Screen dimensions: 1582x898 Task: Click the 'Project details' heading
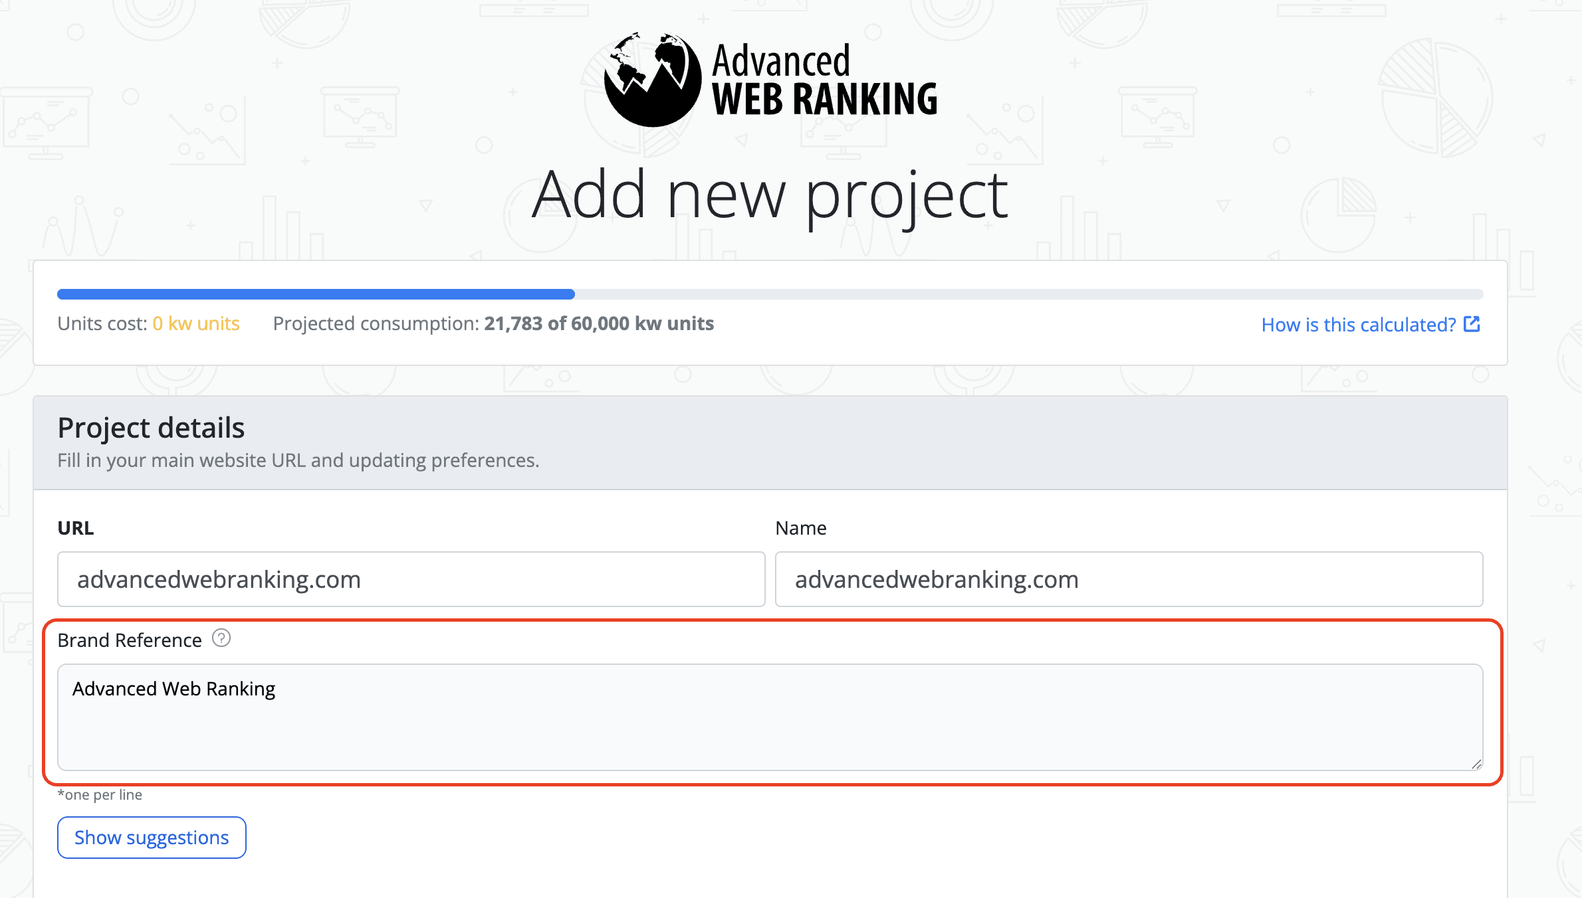(x=151, y=428)
